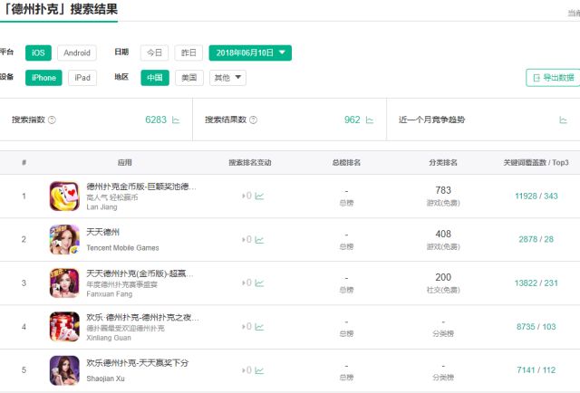Image resolution: width=580 pixels, height=393 pixels.
Task: Open the 天天德州 app icon
Action: click(64, 240)
